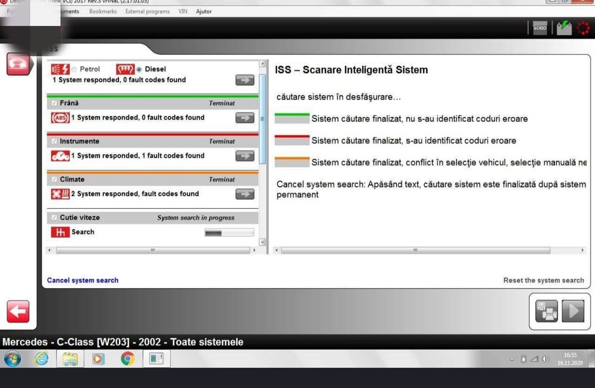Viewport: 595px width, 388px height.
Task: Click the gray play next arrow button
Action: click(572, 311)
